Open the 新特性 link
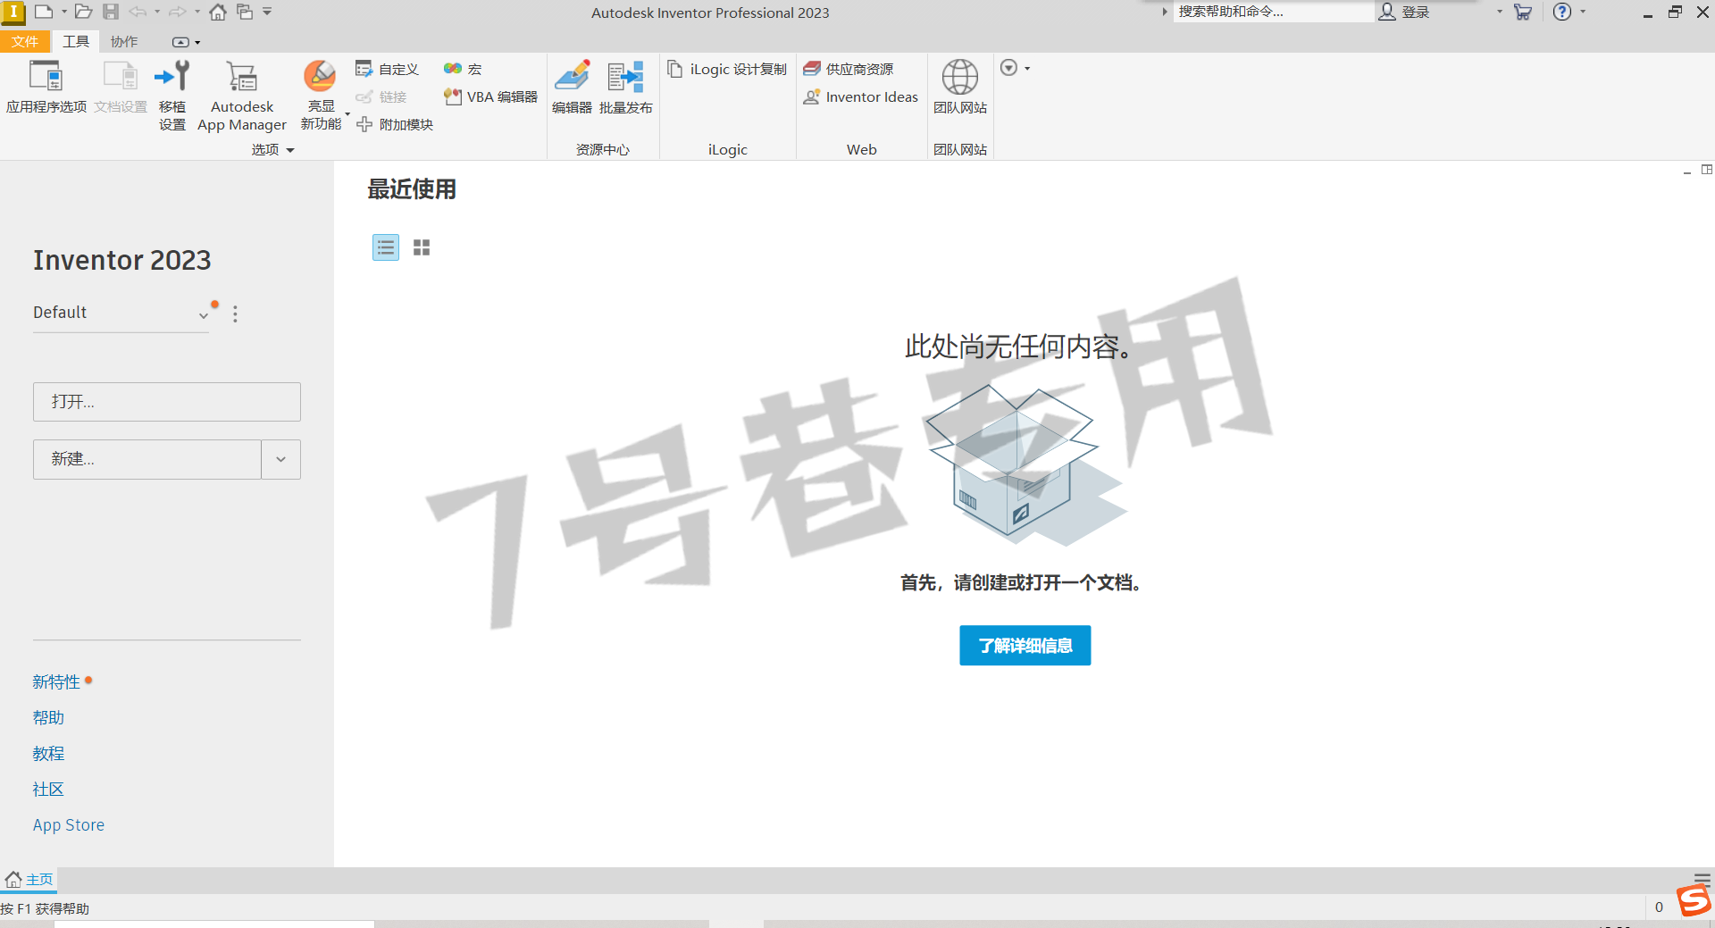Screen dimensions: 1715x928 56,682
